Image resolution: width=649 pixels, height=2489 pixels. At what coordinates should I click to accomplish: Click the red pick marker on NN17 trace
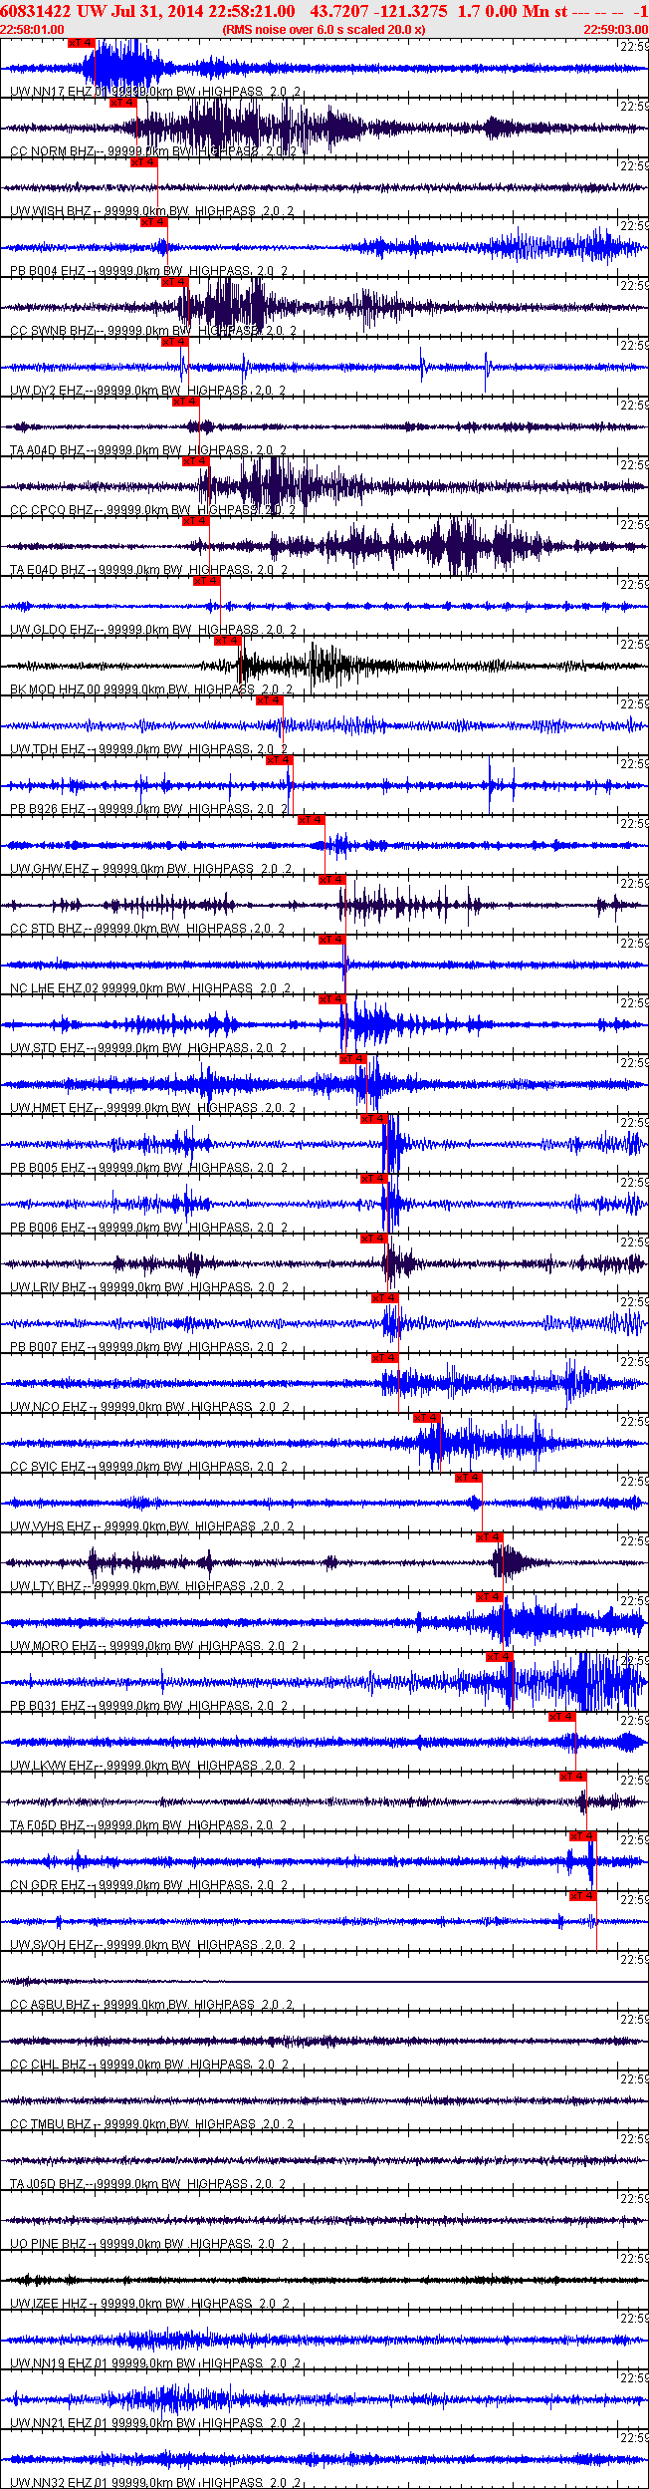click(x=82, y=43)
